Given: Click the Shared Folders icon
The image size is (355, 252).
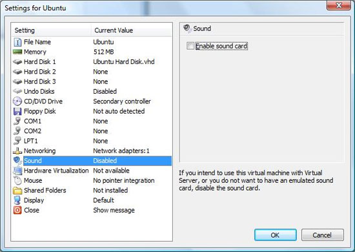Looking at the screenshot, I should click(x=17, y=191).
